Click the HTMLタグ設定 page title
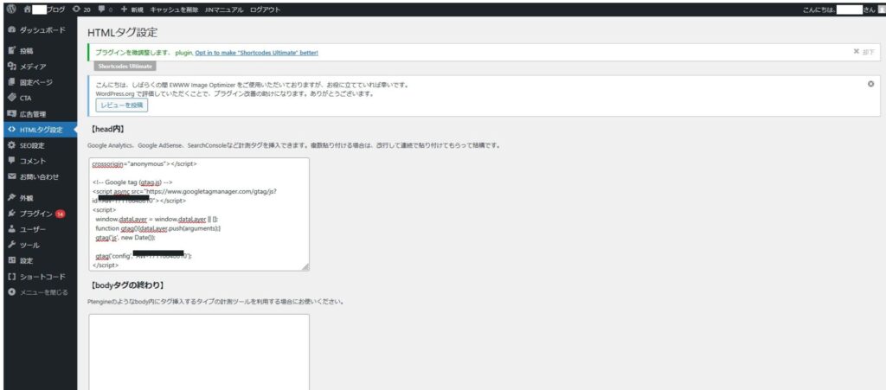886x390 pixels. coord(122,32)
